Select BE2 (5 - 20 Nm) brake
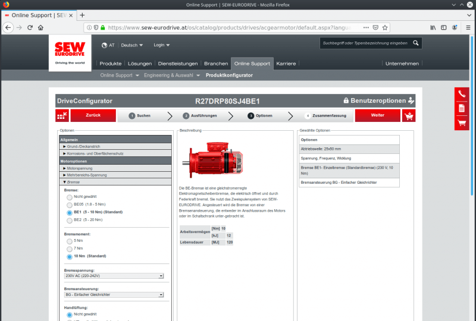Viewport: 476px width, 321px height. (x=70, y=220)
